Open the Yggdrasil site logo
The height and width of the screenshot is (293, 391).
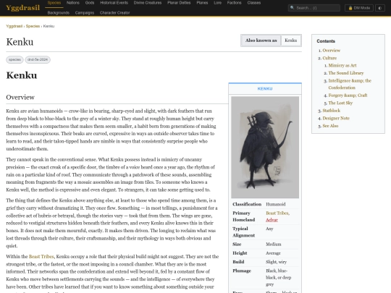click(x=22, y=8)
